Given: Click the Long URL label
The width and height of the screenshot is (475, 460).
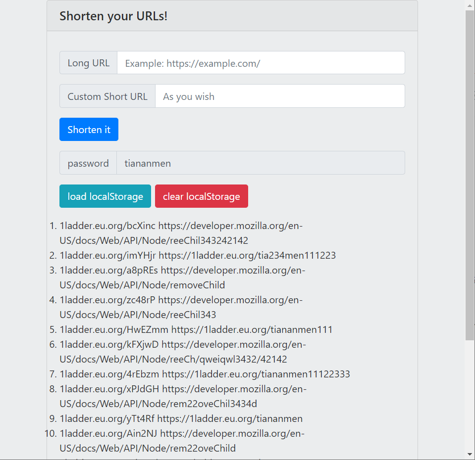Looking at the screenshot, I should tap(89, 63).
